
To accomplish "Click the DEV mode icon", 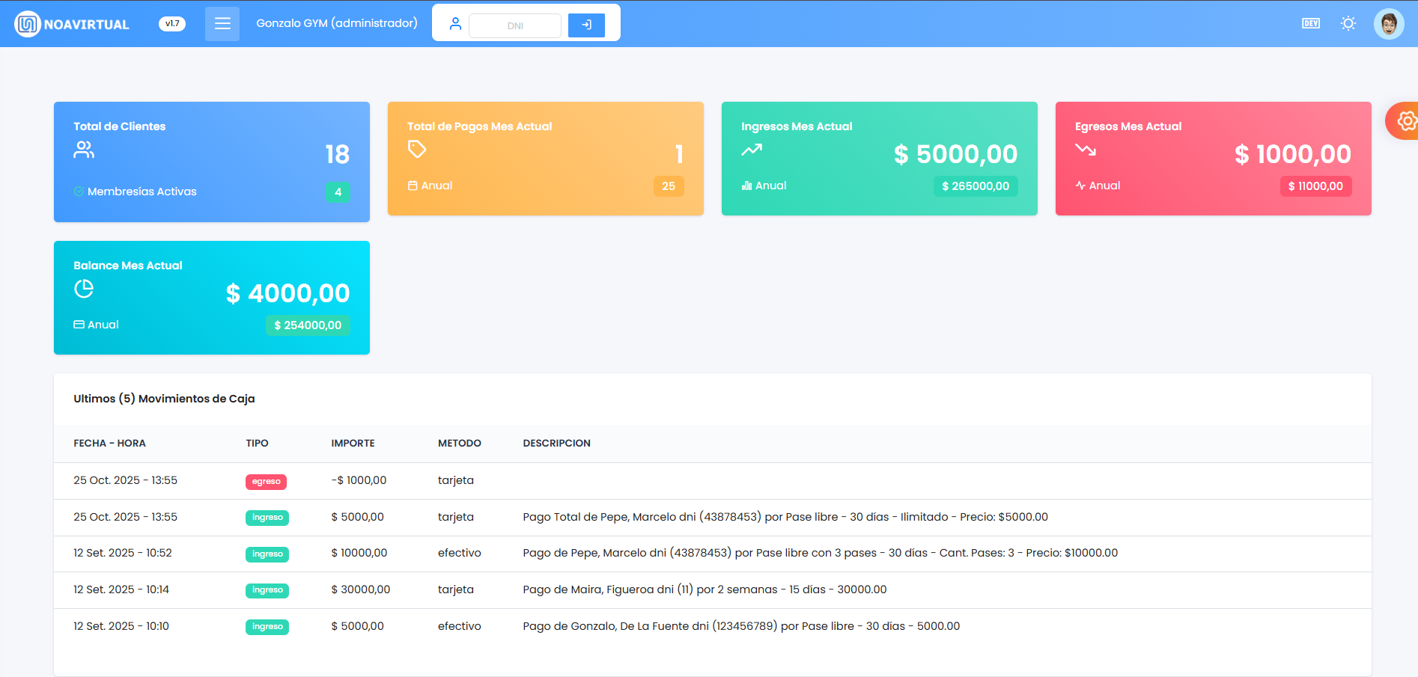I will click(1311, 24).
